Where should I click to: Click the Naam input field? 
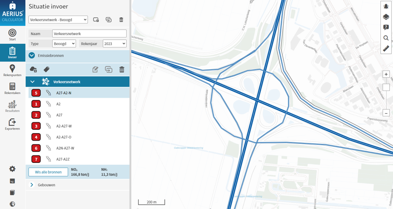89,34
